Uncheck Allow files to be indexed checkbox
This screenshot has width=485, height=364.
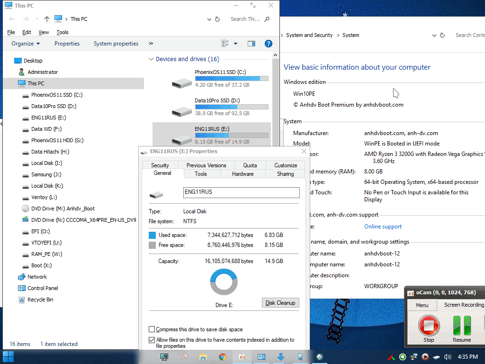[x=152, y=340]
